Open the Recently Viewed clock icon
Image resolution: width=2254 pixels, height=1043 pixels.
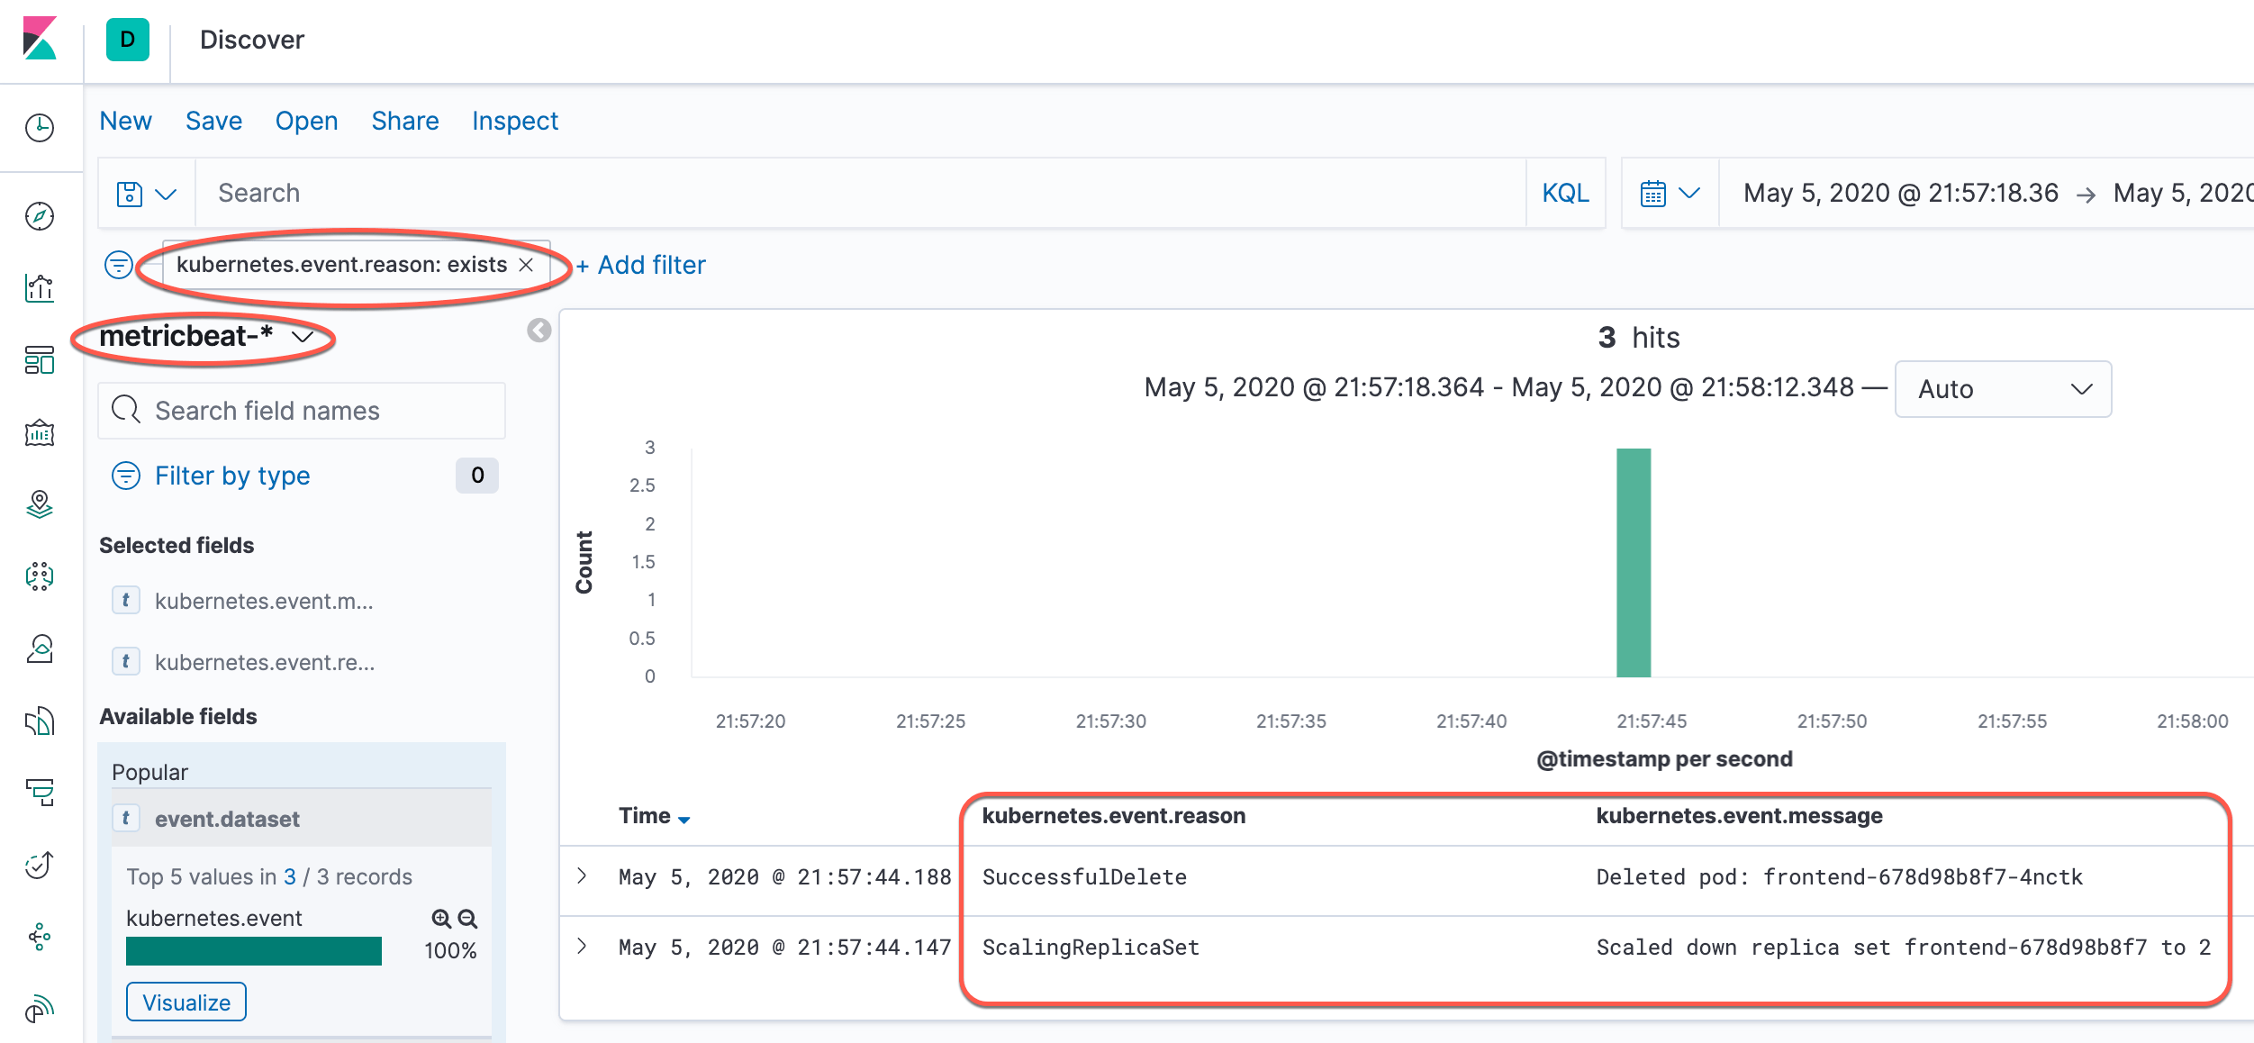(x=40, y=128)
